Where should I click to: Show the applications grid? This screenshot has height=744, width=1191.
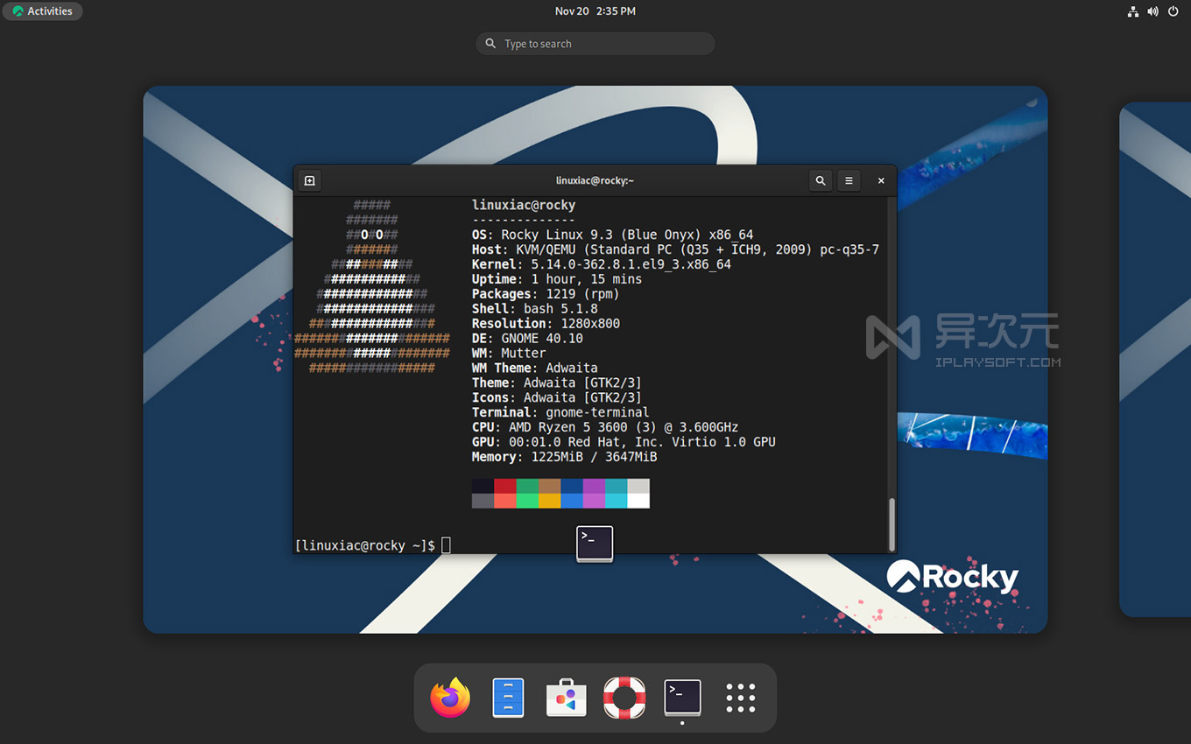740,698
